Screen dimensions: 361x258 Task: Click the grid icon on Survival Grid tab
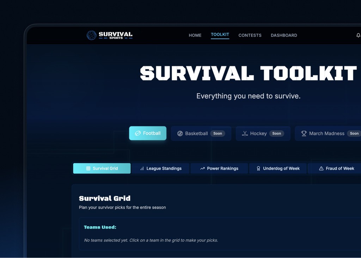click(88, 168)
